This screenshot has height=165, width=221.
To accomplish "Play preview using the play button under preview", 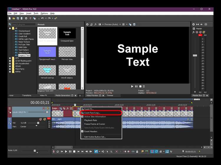I will pos(132,86).
